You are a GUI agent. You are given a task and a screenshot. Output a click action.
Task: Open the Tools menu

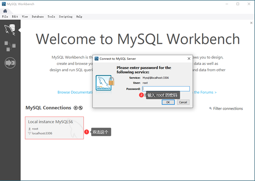coord(51,17)
